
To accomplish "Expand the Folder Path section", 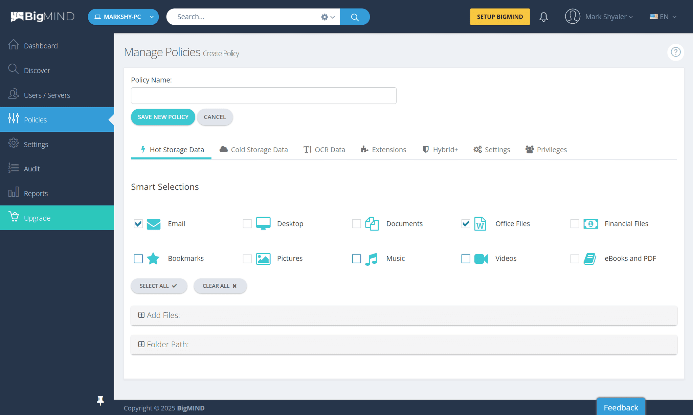I will 141,344.
